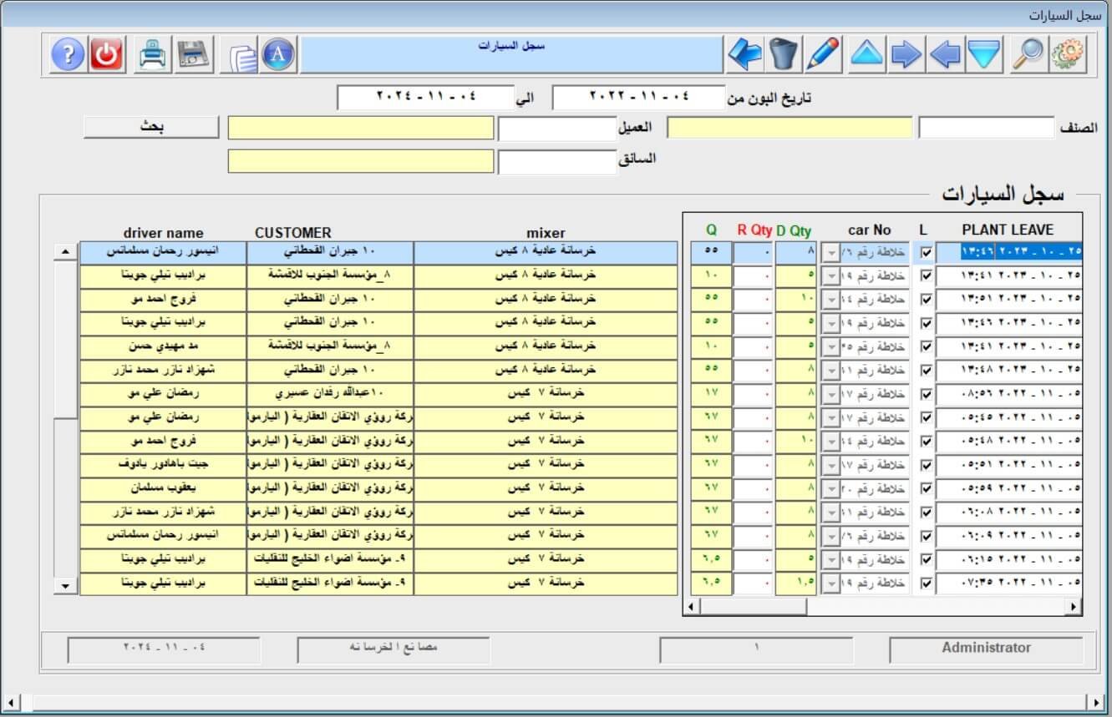Open search with the magnifying glass icon
The width and height of the screenshot is (1112, 717).
pos(1028,55)
